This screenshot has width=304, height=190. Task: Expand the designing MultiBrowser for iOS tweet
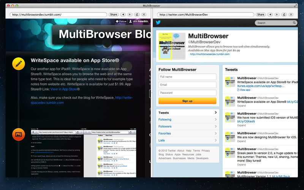tap(241, 141)
